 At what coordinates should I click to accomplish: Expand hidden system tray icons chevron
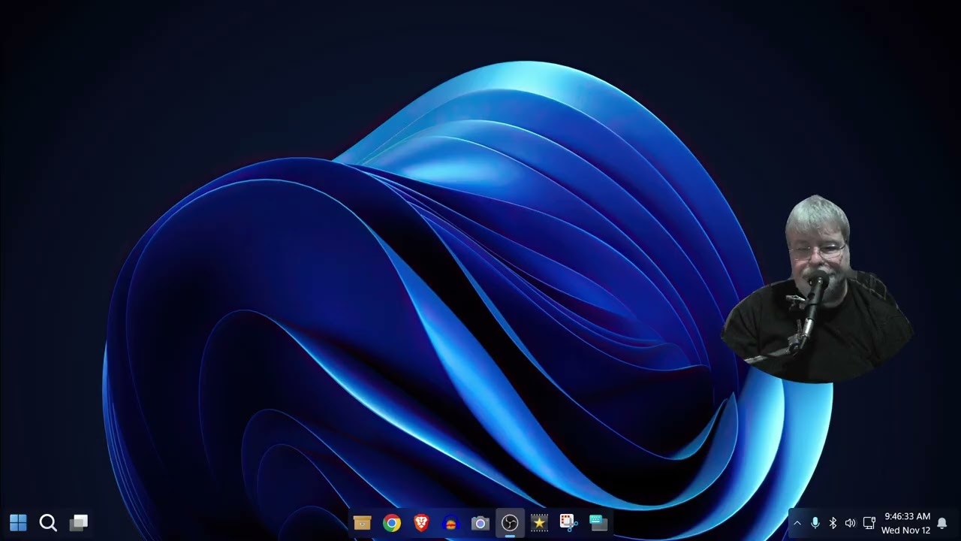[797, 523]
